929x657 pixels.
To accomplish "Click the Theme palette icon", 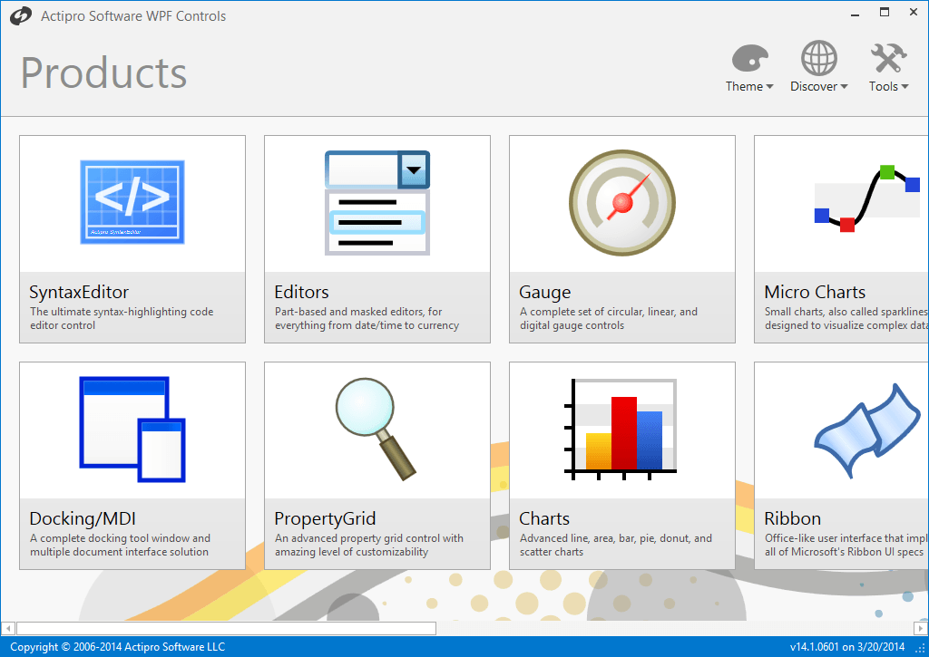I will (749, 58).
